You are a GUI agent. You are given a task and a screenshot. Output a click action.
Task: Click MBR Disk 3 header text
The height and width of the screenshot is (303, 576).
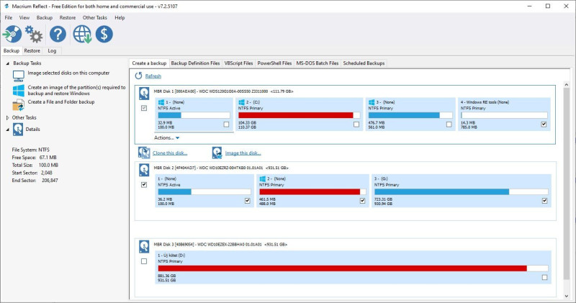[x=220, y=244]
